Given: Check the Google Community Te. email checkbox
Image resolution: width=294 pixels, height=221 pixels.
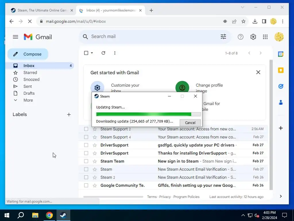Looking at the screenshot, I should point(86,186).
